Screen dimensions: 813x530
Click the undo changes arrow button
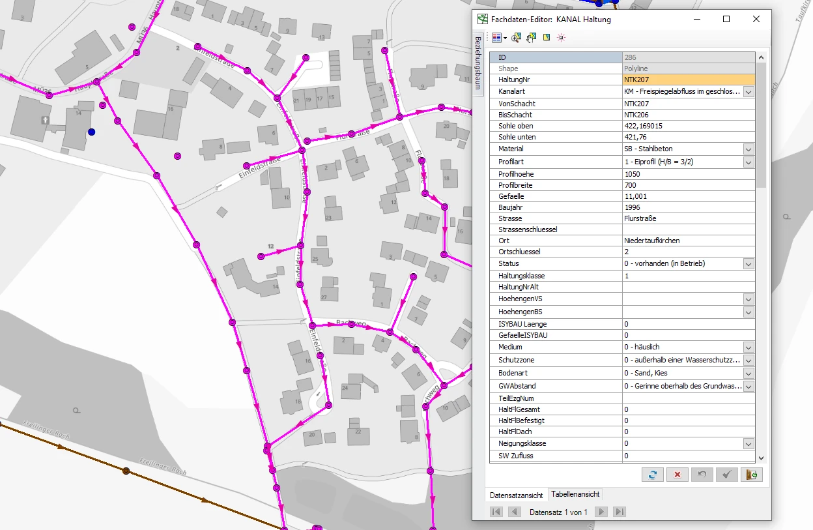[x=702, y=475]
